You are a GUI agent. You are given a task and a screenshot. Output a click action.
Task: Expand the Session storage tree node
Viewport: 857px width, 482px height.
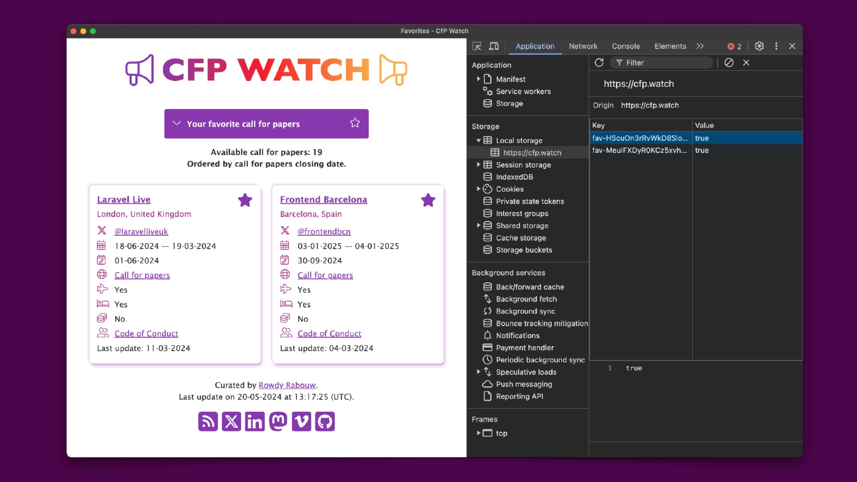pyautogui.click(x=478, y=165)
